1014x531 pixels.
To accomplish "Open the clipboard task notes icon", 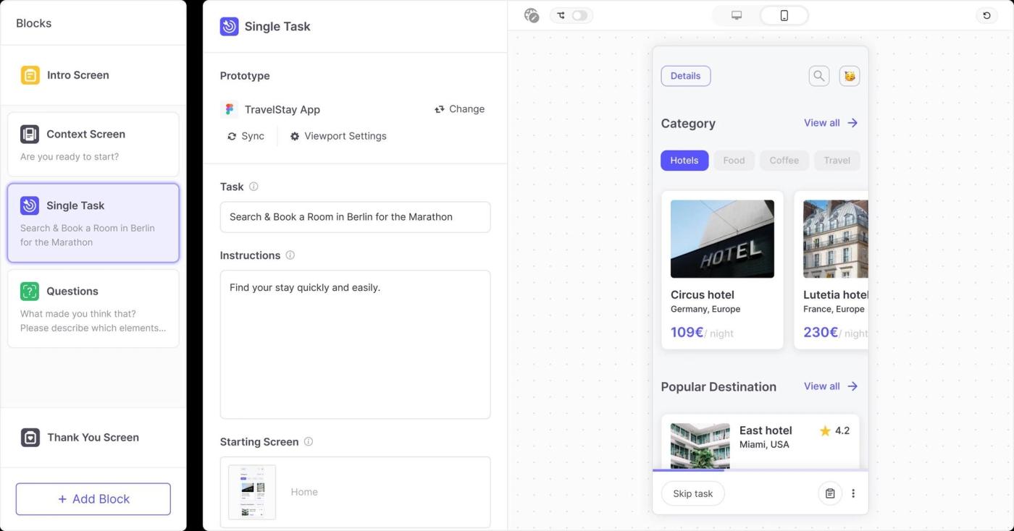I will coord(830,493).
